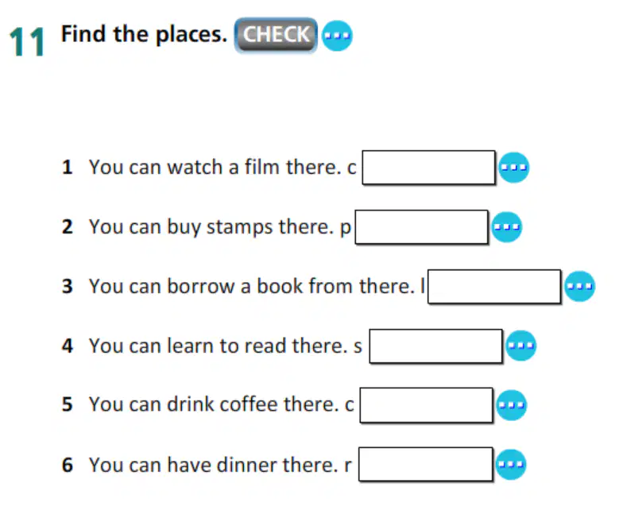
Task: Open the hint bubble for the stamps question
Action: click(x=506, y=227)
